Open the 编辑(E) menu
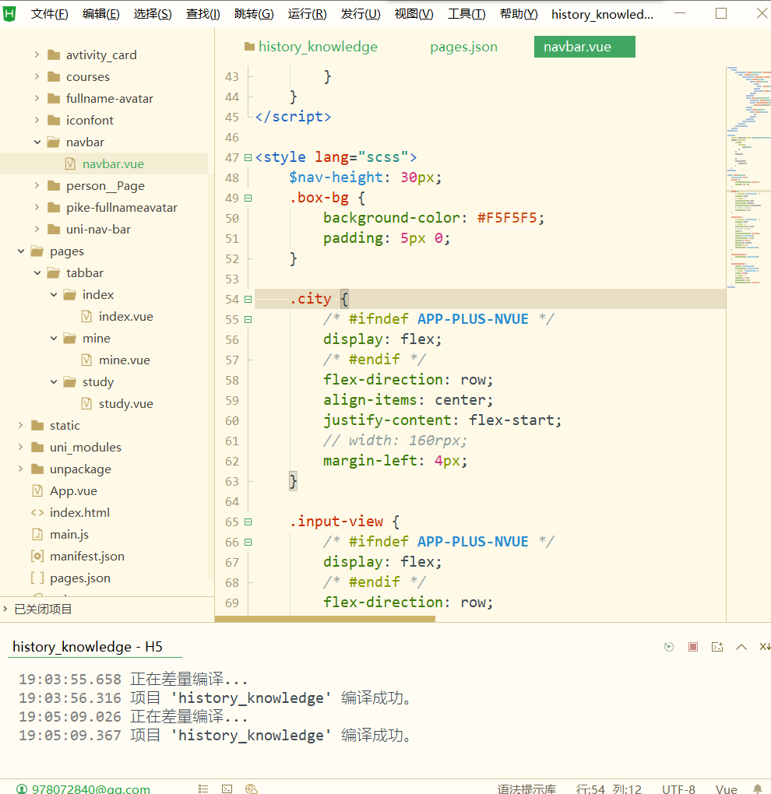The image size is (771, 794). [100, 14]
